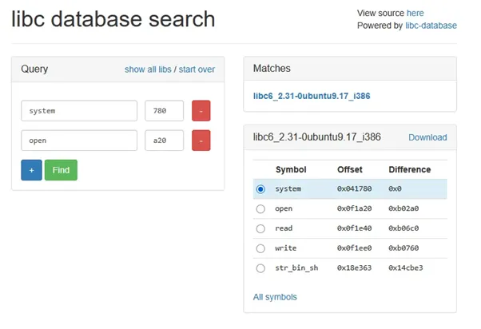Click the str_bin_sh symbol name
This screenshot has height=329, width=481.
tap(296, 268)
